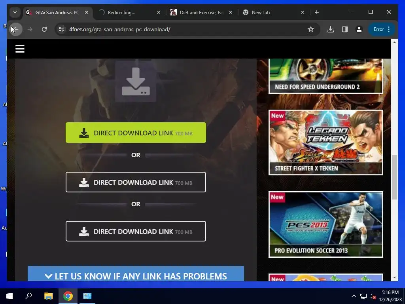Click the browser back arrow
Screen dimensions: 405x304
point(15,29)
